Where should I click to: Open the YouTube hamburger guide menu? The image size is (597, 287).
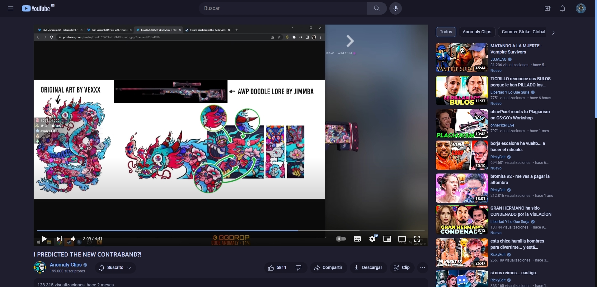[11, 8]
